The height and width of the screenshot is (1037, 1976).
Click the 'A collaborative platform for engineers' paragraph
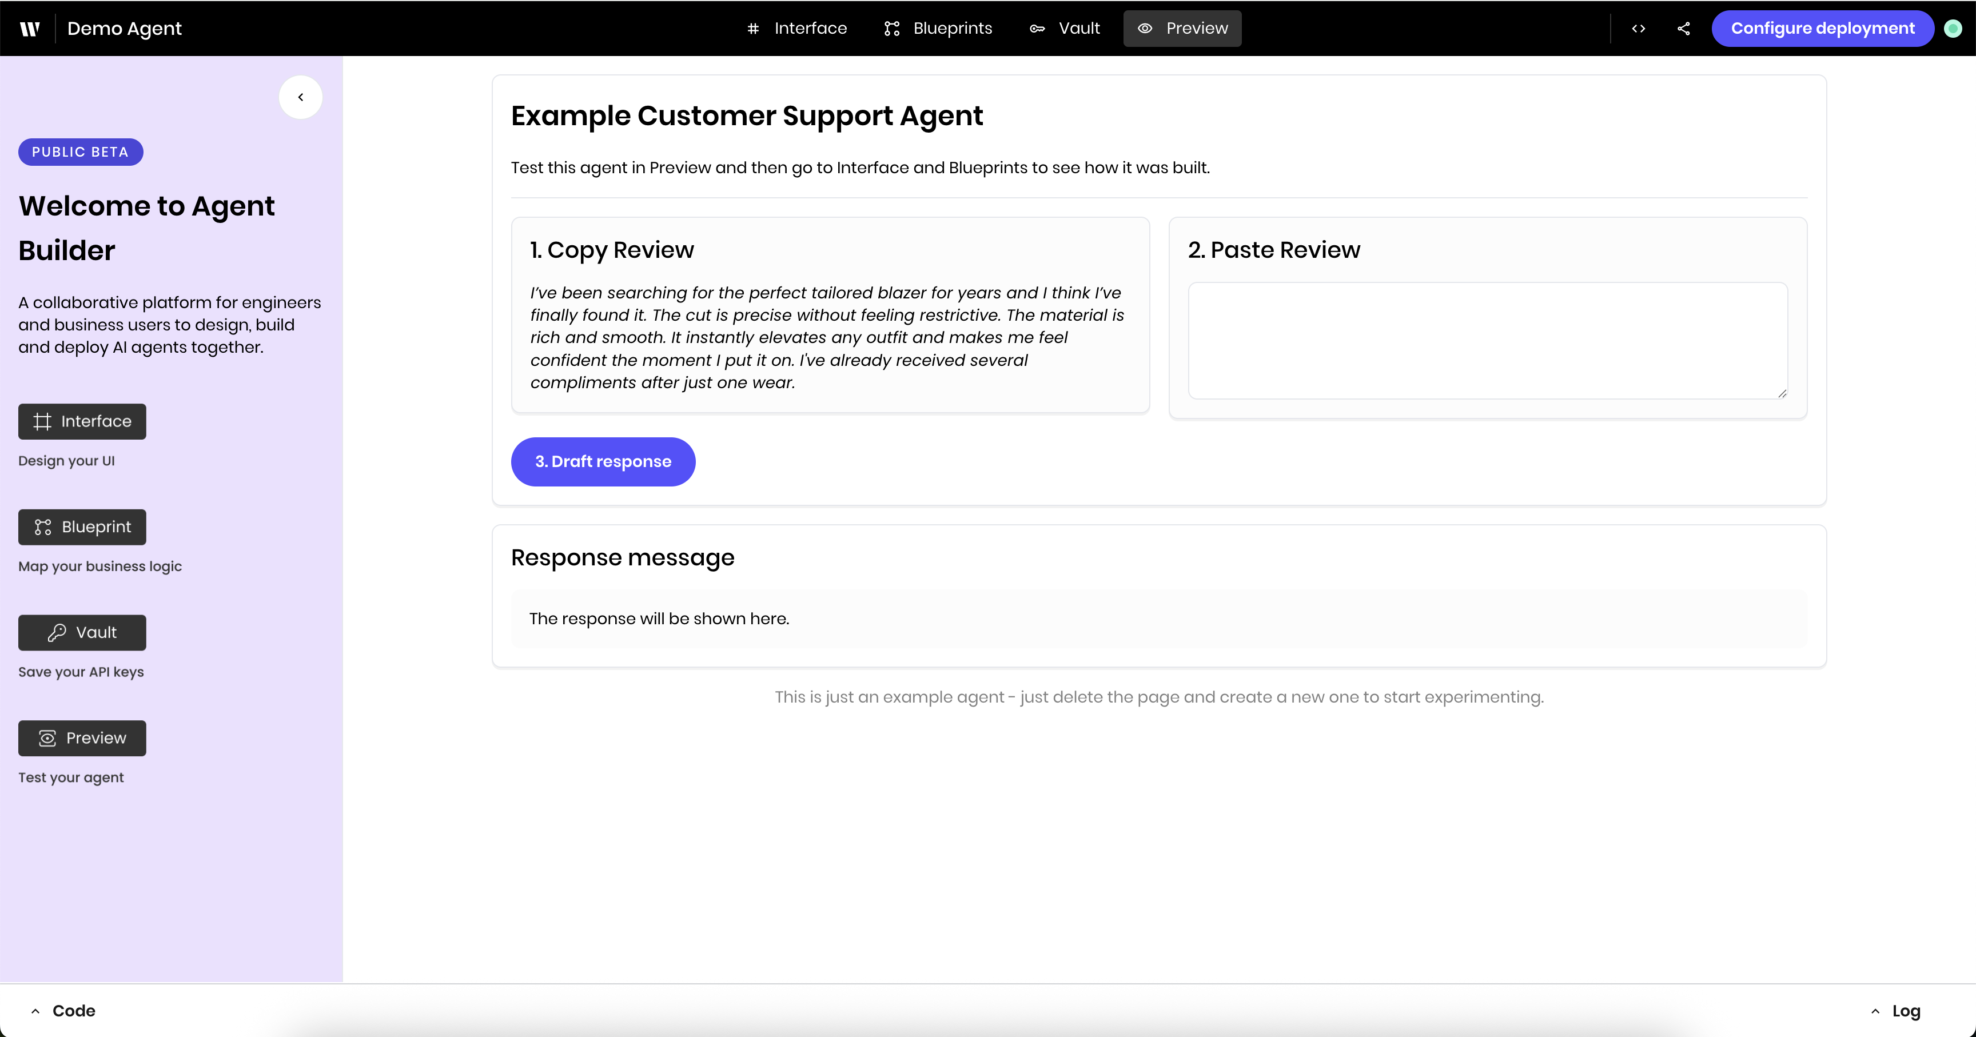[169, 325]
